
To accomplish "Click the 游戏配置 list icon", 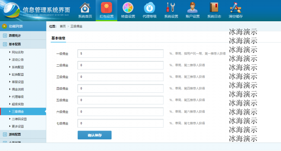I will pyautogui.click(x=5, y=134).
